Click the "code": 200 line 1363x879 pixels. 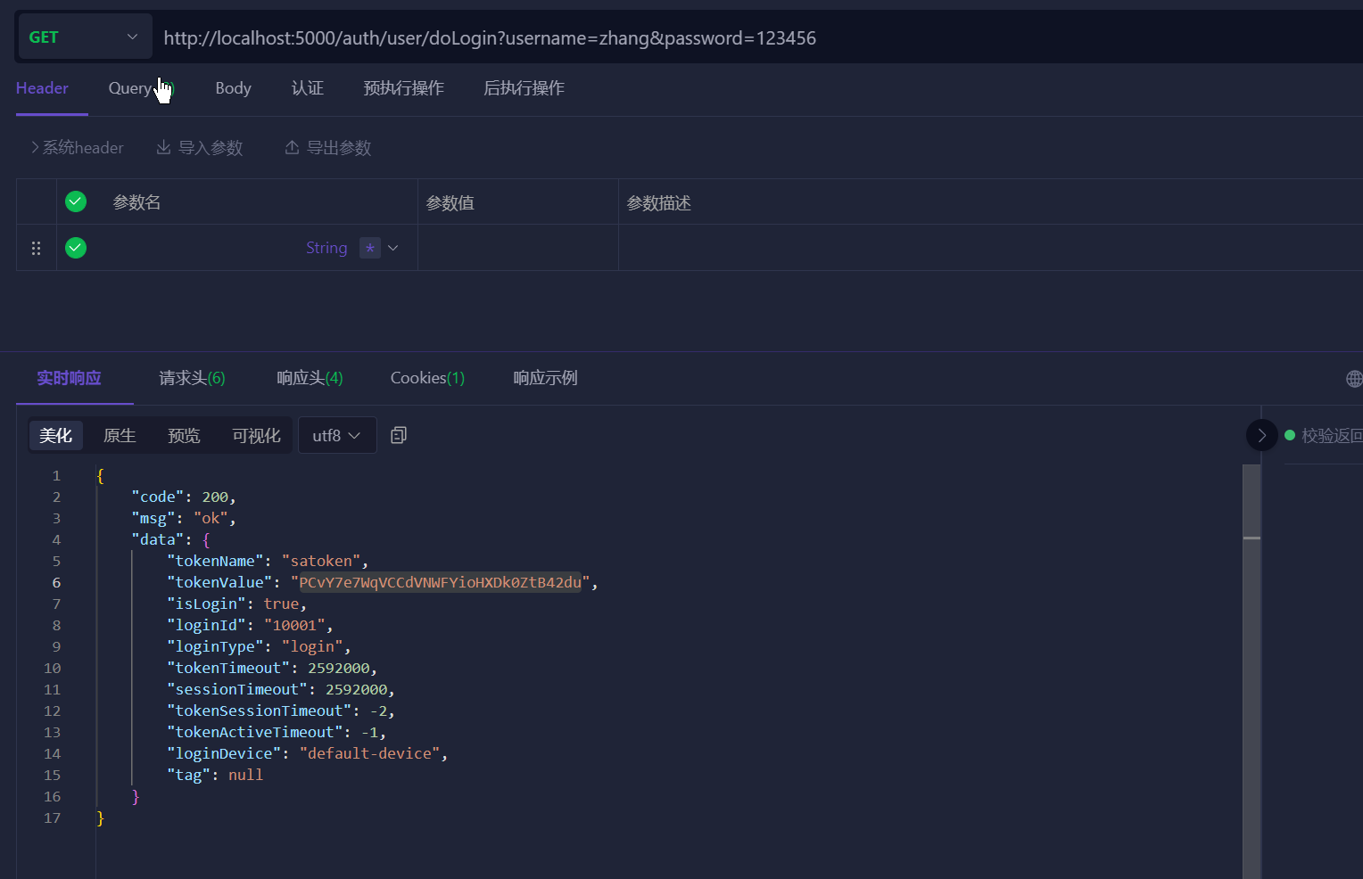point(184,497)
